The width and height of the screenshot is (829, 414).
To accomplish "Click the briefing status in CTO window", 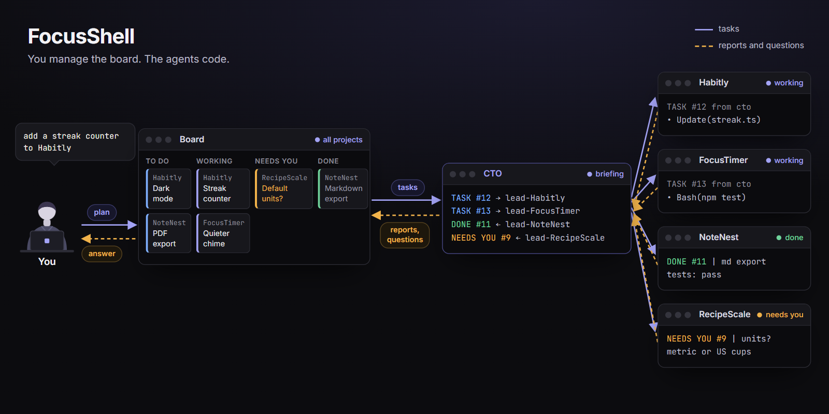I will 605,174.
